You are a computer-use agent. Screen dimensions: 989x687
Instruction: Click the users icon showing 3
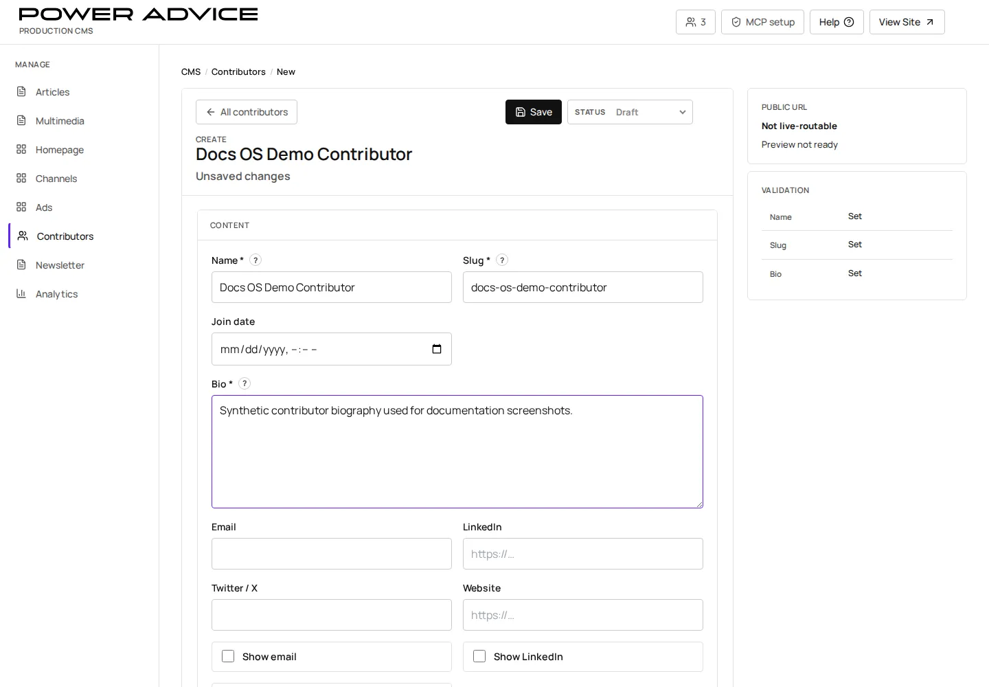point(691,22)
